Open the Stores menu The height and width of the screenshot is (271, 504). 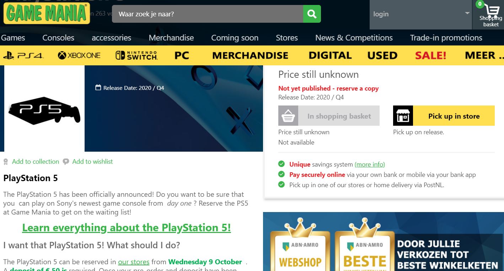pos(287,38)
